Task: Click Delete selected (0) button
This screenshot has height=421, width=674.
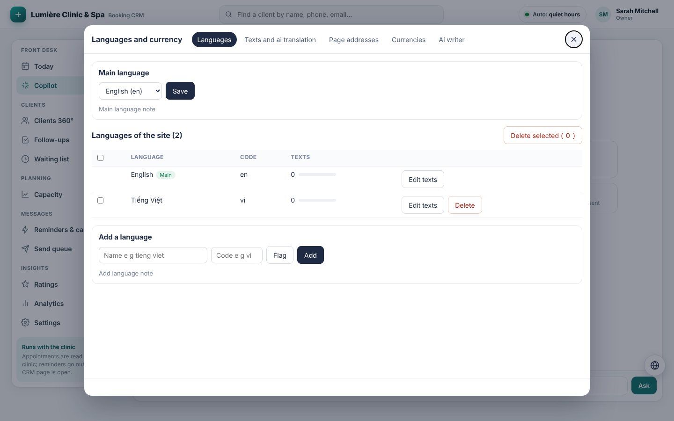Action: click(x=543, y=135)
